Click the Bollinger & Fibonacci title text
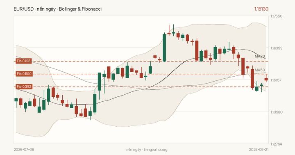Viewport: 295px width, 155px height. pos(80,9)
